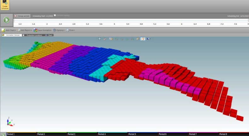Screen dimensions: 249x136
Task: Click the fourth faded axis-view icon on canvas toolbar
Action: 132,39
